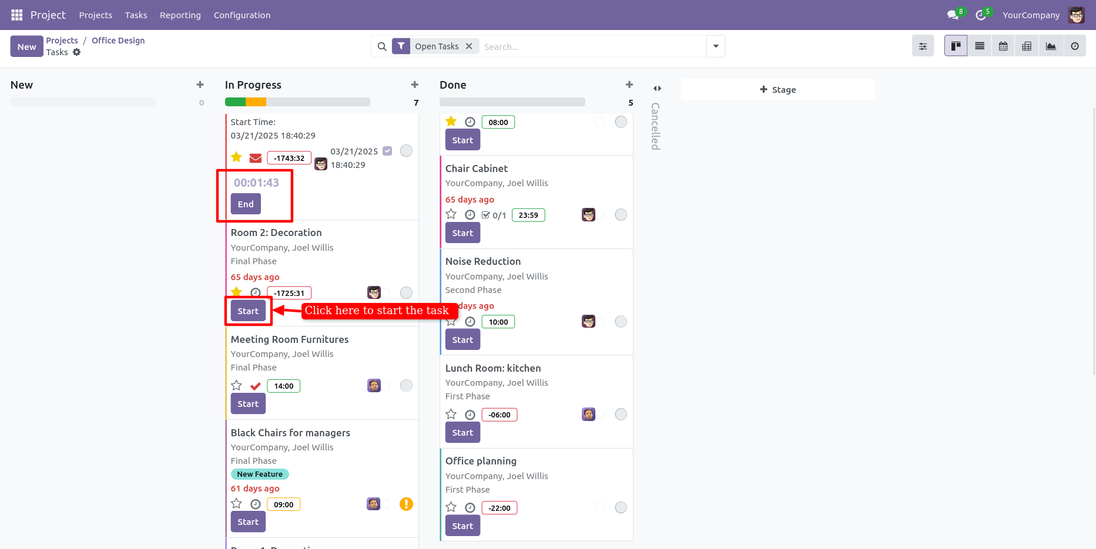Screen dimensions: 1096x549
Task: Toggle state circle on Chair Cabinet card
Action: point(621,214)
